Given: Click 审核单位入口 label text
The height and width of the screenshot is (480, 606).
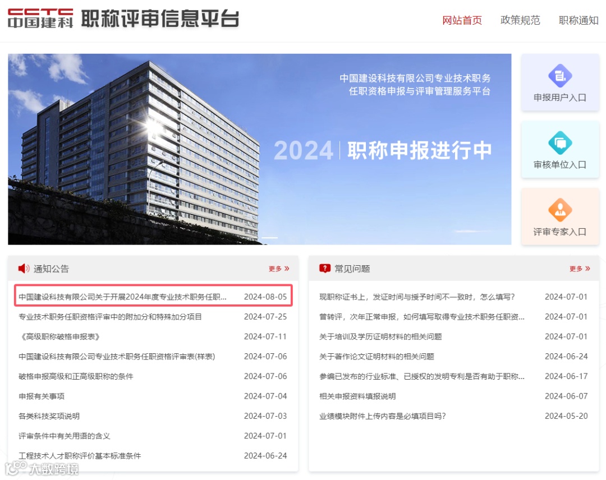Looking at the screenshot, I should (x=560, y=165).
